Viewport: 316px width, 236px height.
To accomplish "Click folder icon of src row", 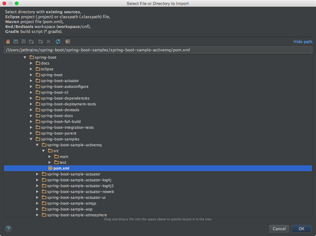I will (50, 151).
